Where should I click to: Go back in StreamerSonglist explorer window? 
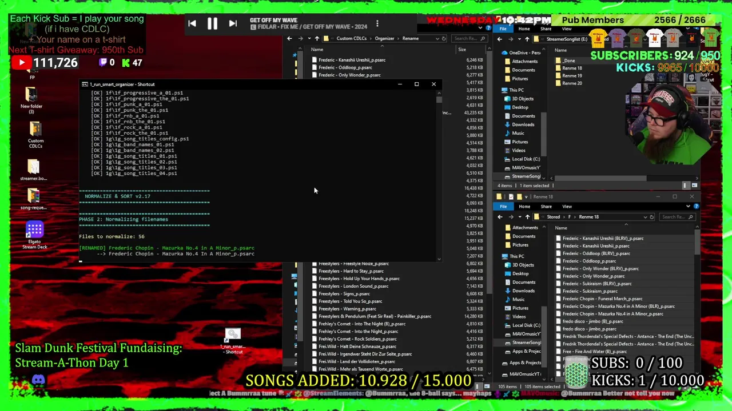(499, 39)
